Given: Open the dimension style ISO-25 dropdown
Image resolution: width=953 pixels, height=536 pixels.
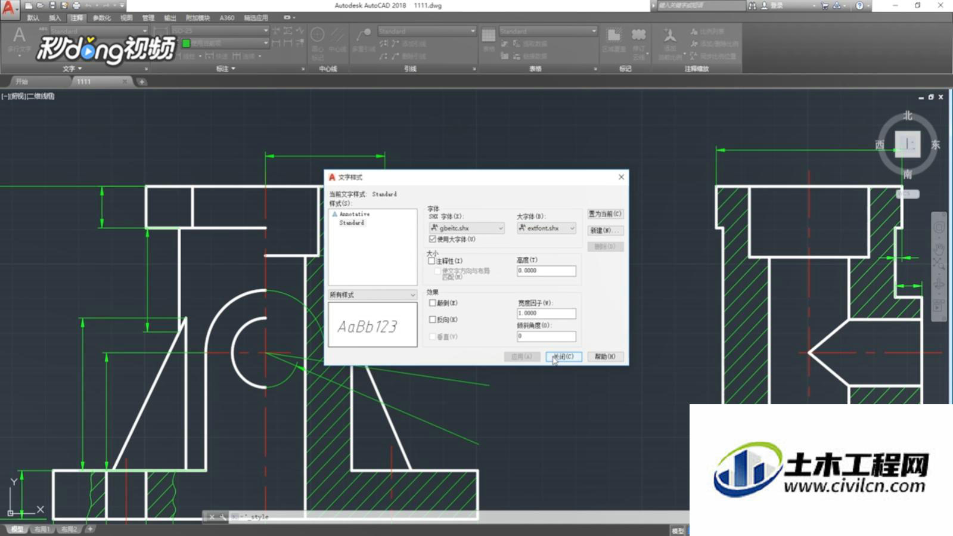Looking at the screenshot, I should (220, 30).
